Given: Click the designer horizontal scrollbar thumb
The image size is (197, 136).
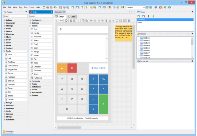Looking at the screenshot, I should 69,128.
